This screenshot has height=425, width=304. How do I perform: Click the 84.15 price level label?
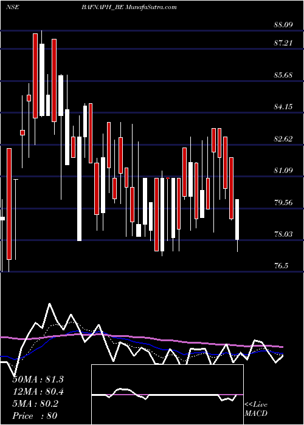tap(283, 107)
